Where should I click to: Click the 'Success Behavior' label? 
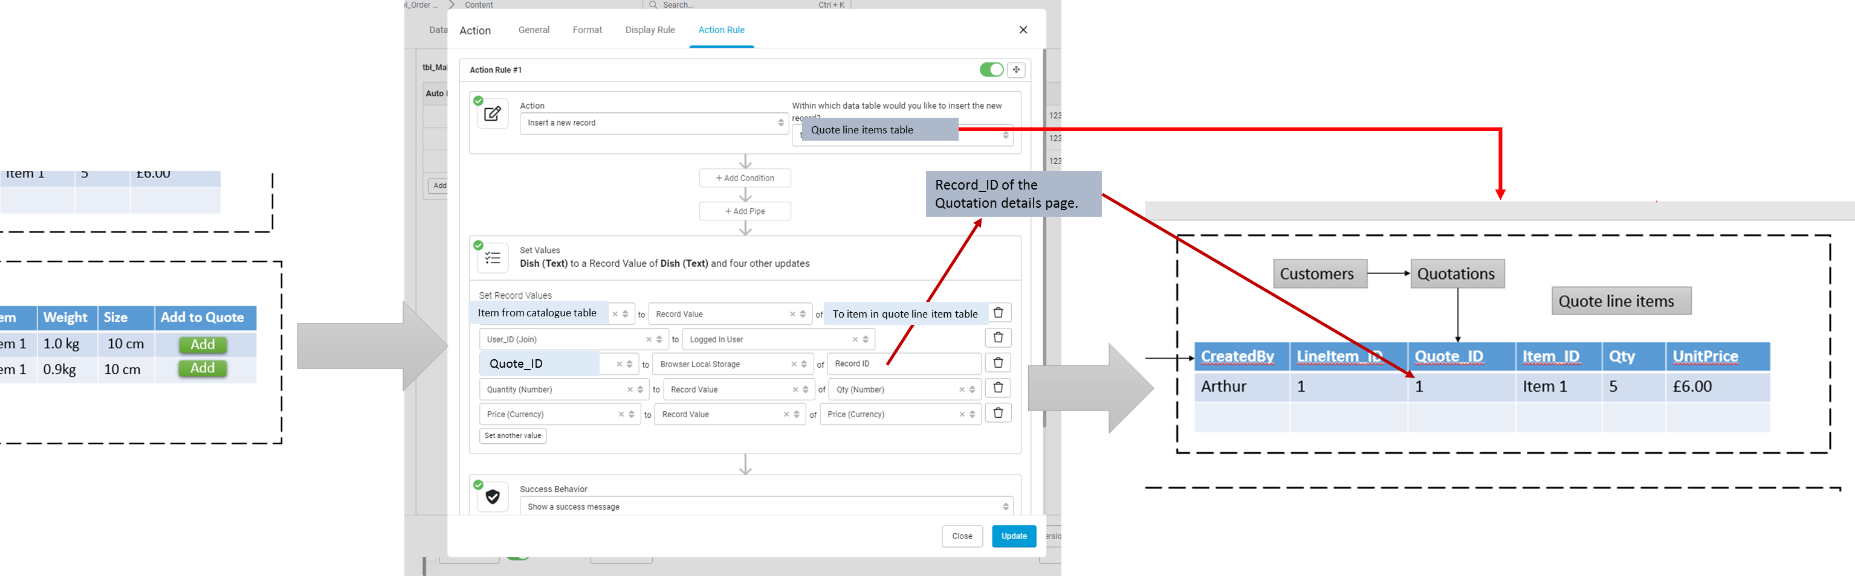pyautogui.click(x=553, y=489)
